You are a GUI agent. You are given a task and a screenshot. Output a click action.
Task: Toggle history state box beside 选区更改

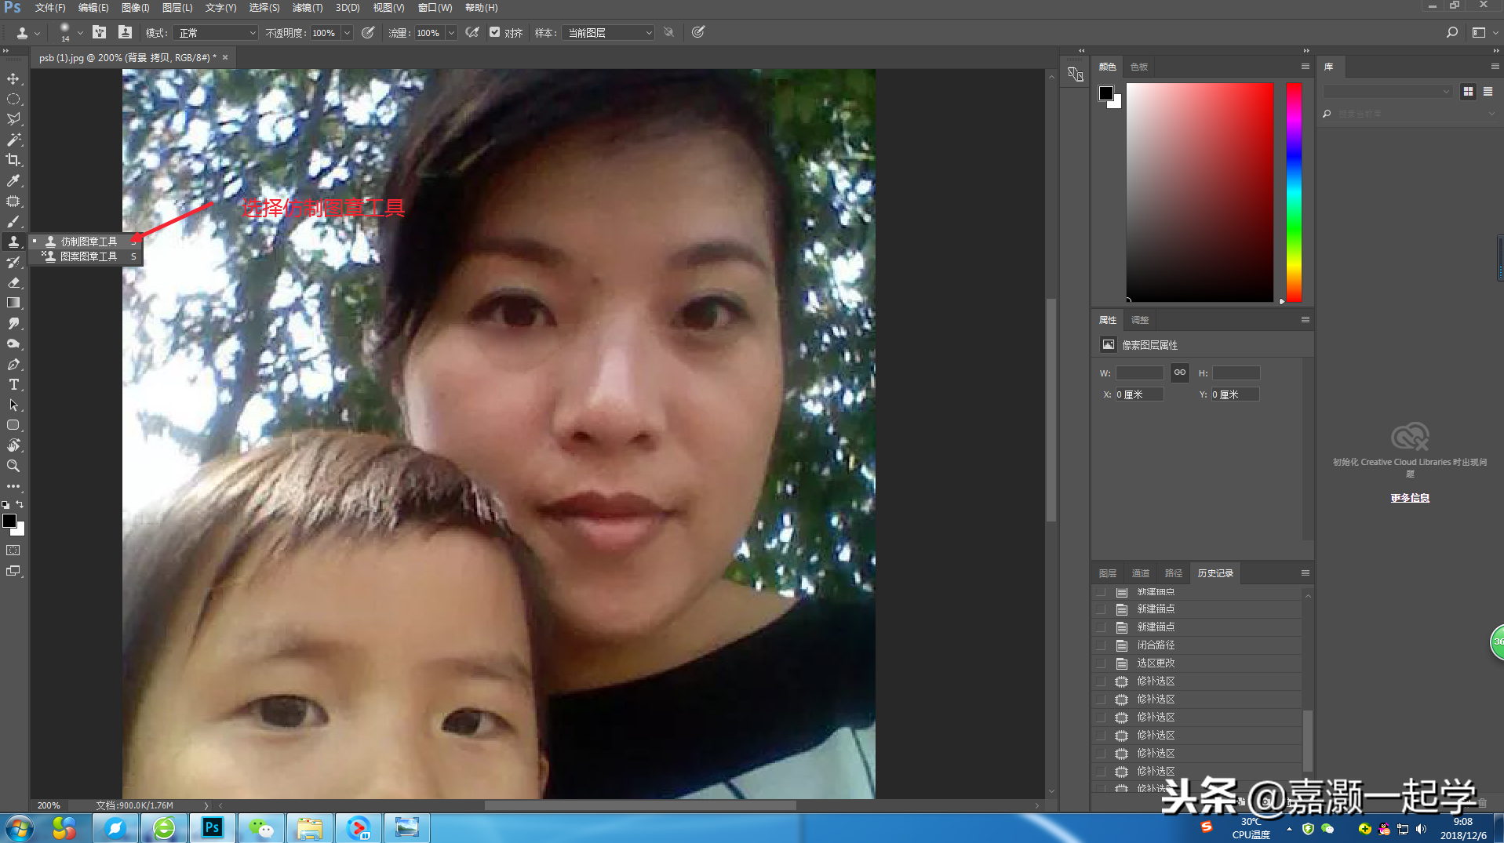(x=1101, y=663)
